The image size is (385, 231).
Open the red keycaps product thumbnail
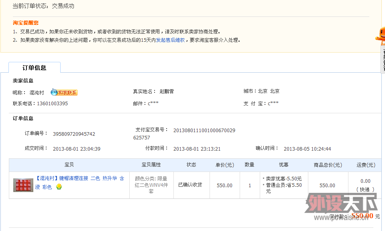(x=23, y=185)
